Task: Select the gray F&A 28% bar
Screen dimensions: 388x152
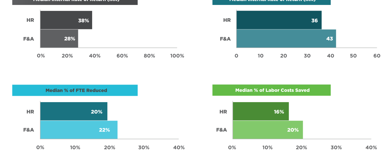Action: click(59, 39)
